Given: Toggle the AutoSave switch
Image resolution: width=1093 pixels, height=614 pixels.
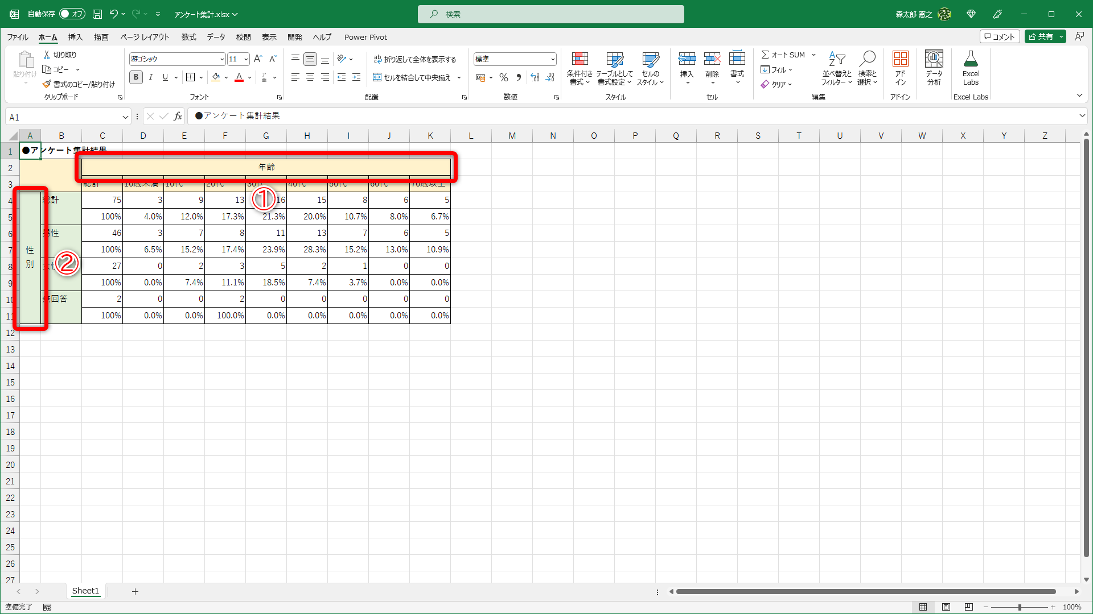Looking at the screenshot, I should (x=72, y=14).
